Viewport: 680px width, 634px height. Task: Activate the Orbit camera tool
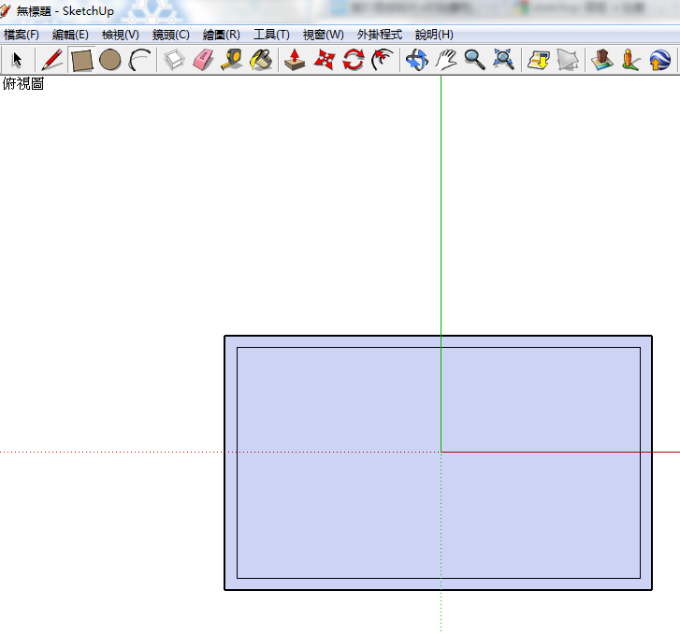click(x=417, y=60)
